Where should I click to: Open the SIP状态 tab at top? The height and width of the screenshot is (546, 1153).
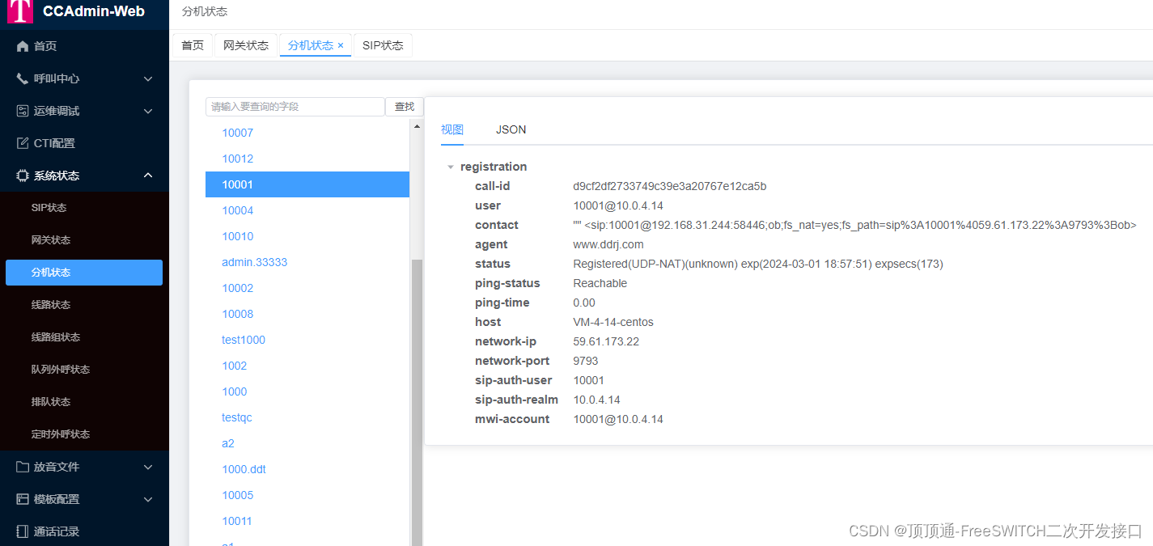pyautogui.click(x=383, y=45)
